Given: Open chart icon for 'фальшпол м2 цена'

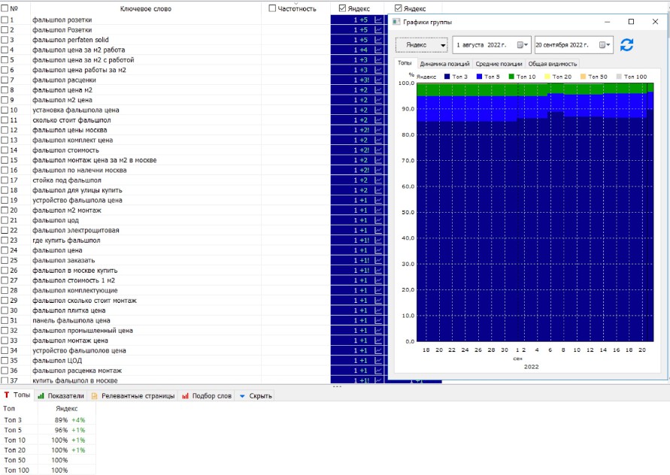Looking at the screenshot, I should pyautogui.click(x=378, y=100).
